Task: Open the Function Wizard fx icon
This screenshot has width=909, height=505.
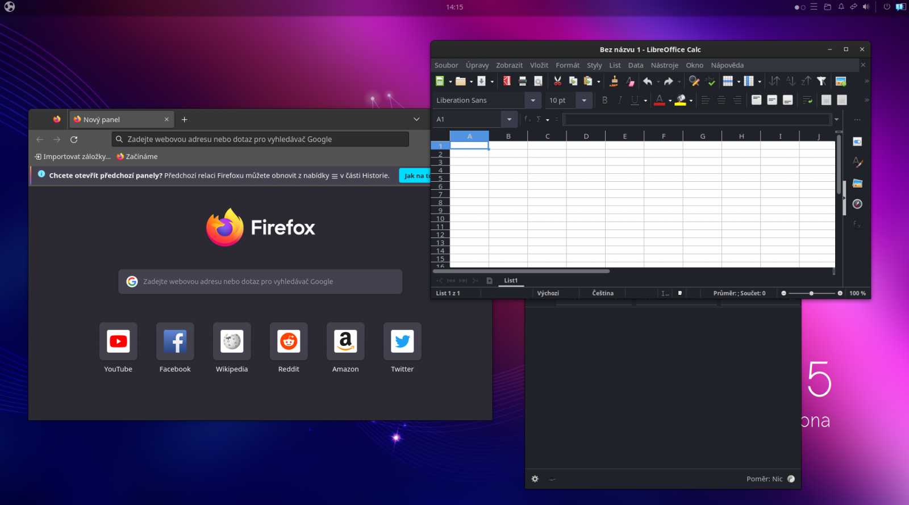Action: [x=527, y=119]
